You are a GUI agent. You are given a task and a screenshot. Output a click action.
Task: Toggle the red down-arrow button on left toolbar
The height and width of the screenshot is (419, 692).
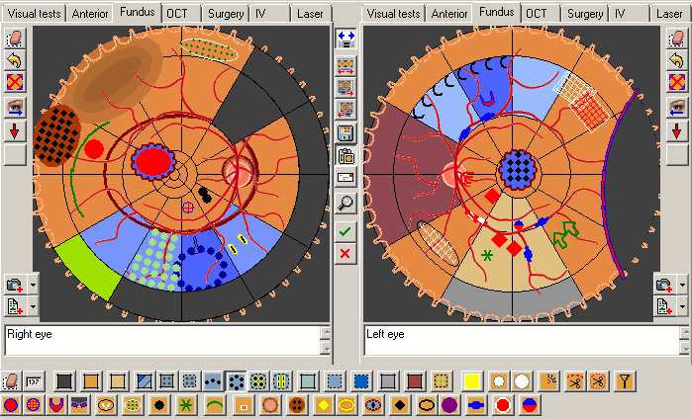tap(15, 130)
